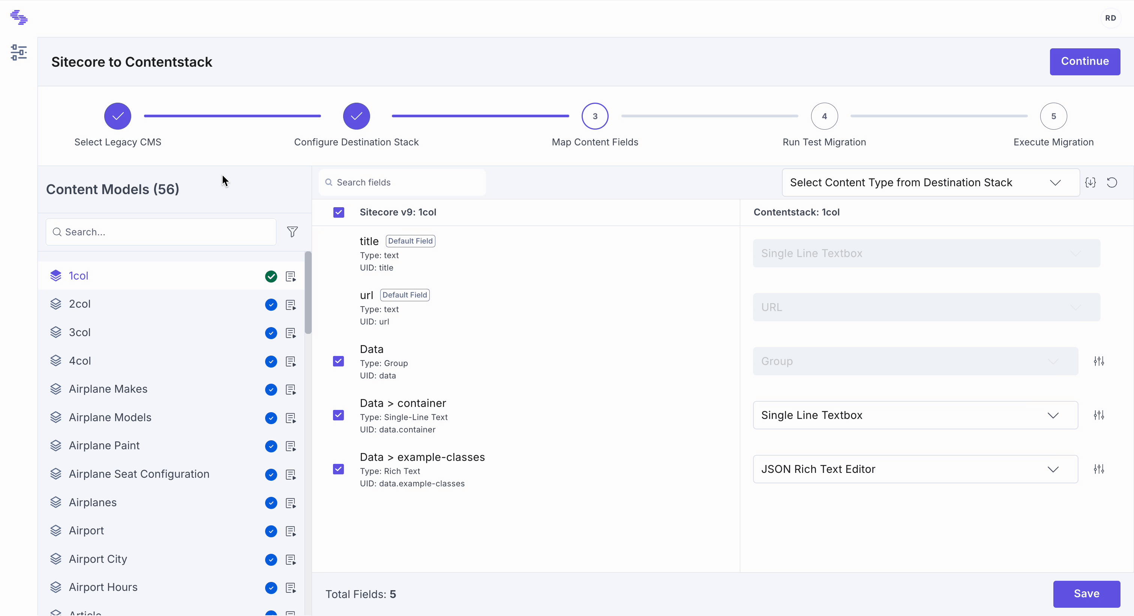Image resolution: width=1134 pixels, height=616 pixels.
Task: Select step 5 Execute Migration
Action: pos(1053,116)
